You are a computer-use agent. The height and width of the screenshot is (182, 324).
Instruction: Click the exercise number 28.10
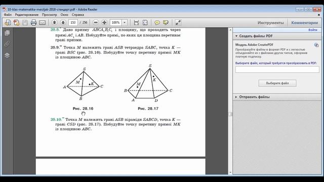(56, 119)
